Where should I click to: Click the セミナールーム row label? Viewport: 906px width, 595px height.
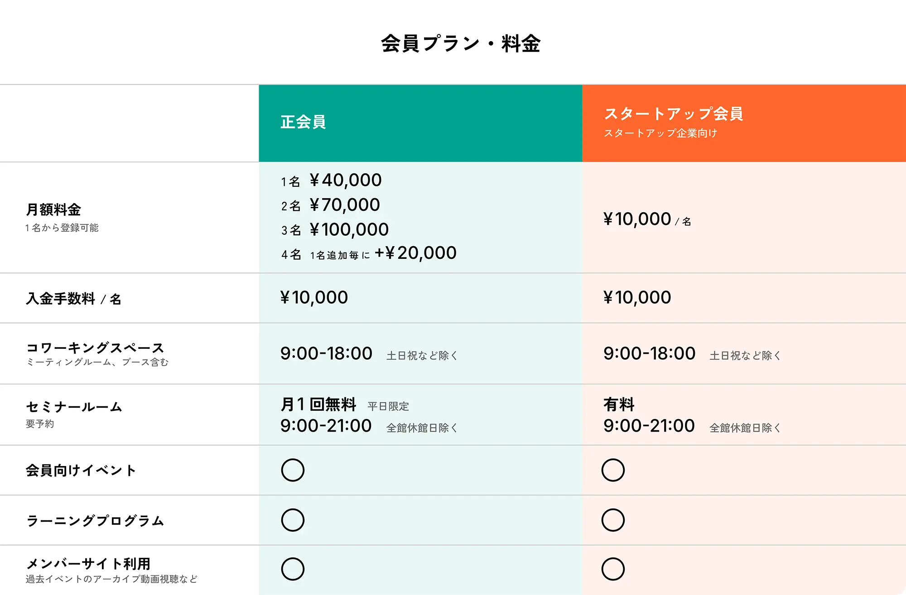click(74, 407)
